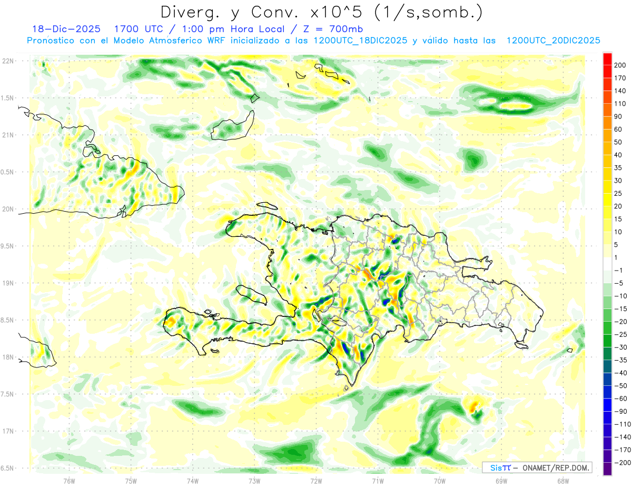Click the positive 30 legend value
The image size is (632, 488).
(618, 181)
